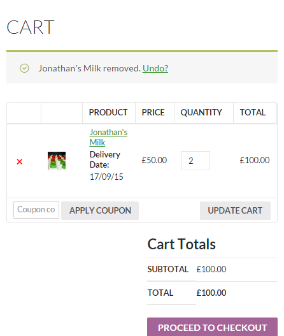The height and width of the screenshot is (336, 284).
Task: Focus the quantity field showing 2
Action: (195, 161)
